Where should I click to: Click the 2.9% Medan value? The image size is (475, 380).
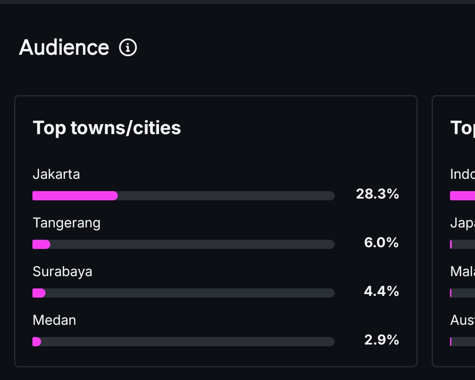[x=381, y=340]
